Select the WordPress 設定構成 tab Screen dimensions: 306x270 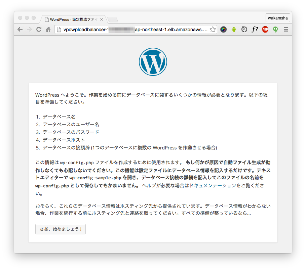coord(71,19)
